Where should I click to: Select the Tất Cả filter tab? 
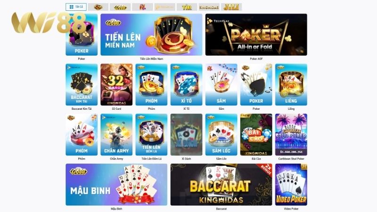[76, 7]
